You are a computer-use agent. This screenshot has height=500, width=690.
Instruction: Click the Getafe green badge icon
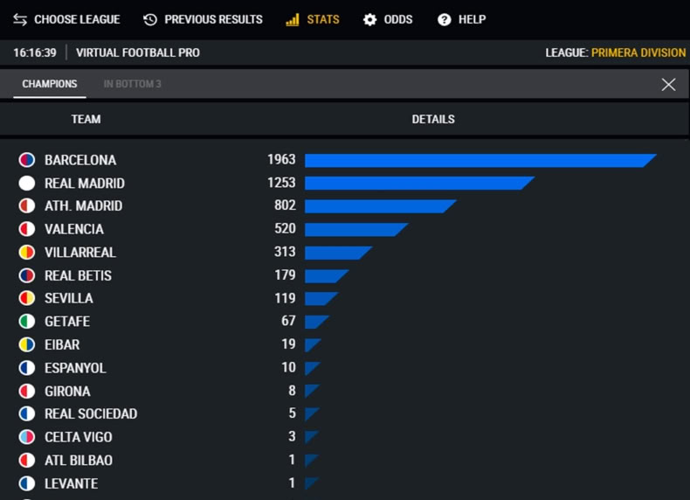coord(27,321)
